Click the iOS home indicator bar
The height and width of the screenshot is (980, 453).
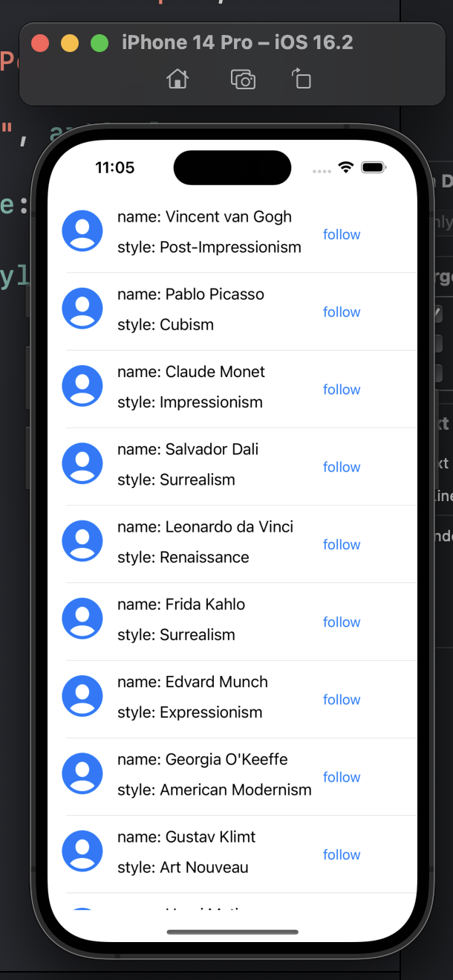click(x=232, y=932)
